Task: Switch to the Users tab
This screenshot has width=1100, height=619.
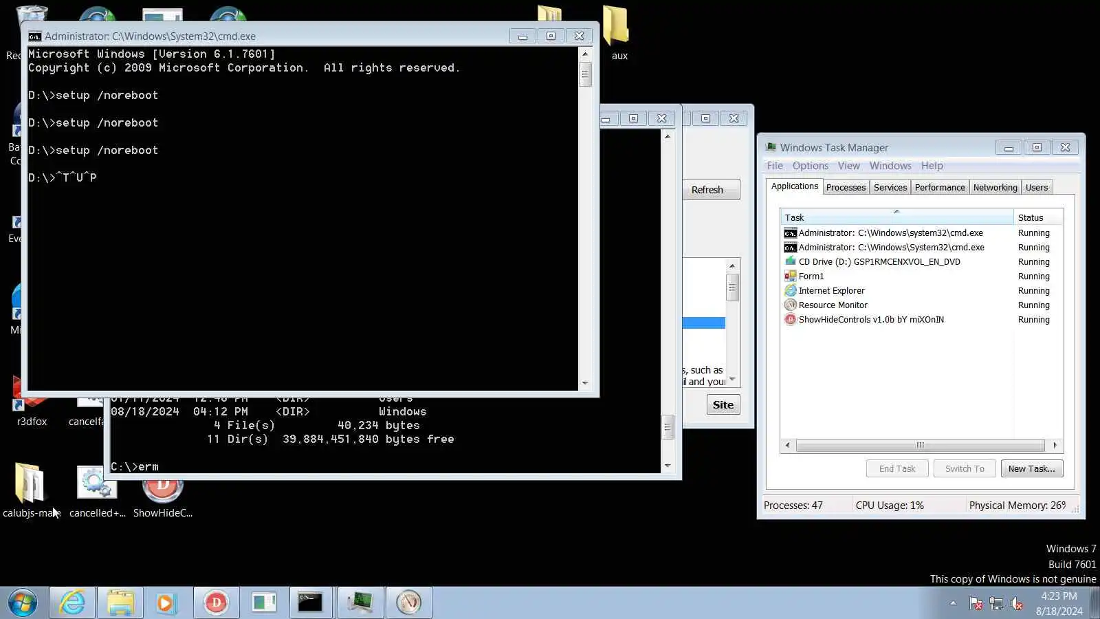Action: pos(1037,188)
